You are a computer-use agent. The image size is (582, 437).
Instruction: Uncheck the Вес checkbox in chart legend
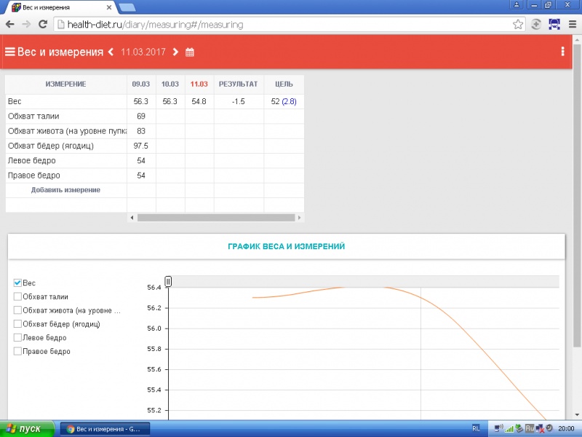point(18,283)
